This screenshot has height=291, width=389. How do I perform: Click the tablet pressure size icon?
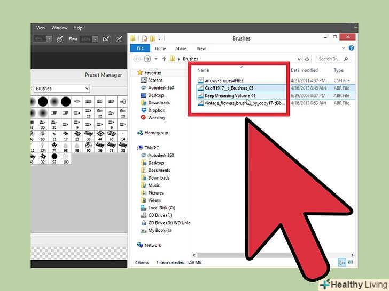click(119, 39)
